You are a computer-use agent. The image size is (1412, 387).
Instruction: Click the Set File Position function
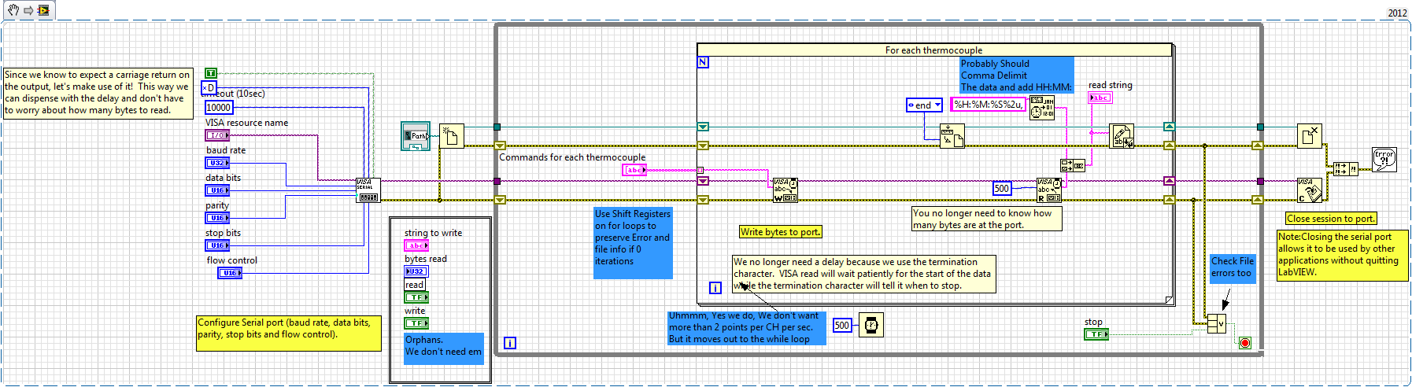[x=952, y=136]
